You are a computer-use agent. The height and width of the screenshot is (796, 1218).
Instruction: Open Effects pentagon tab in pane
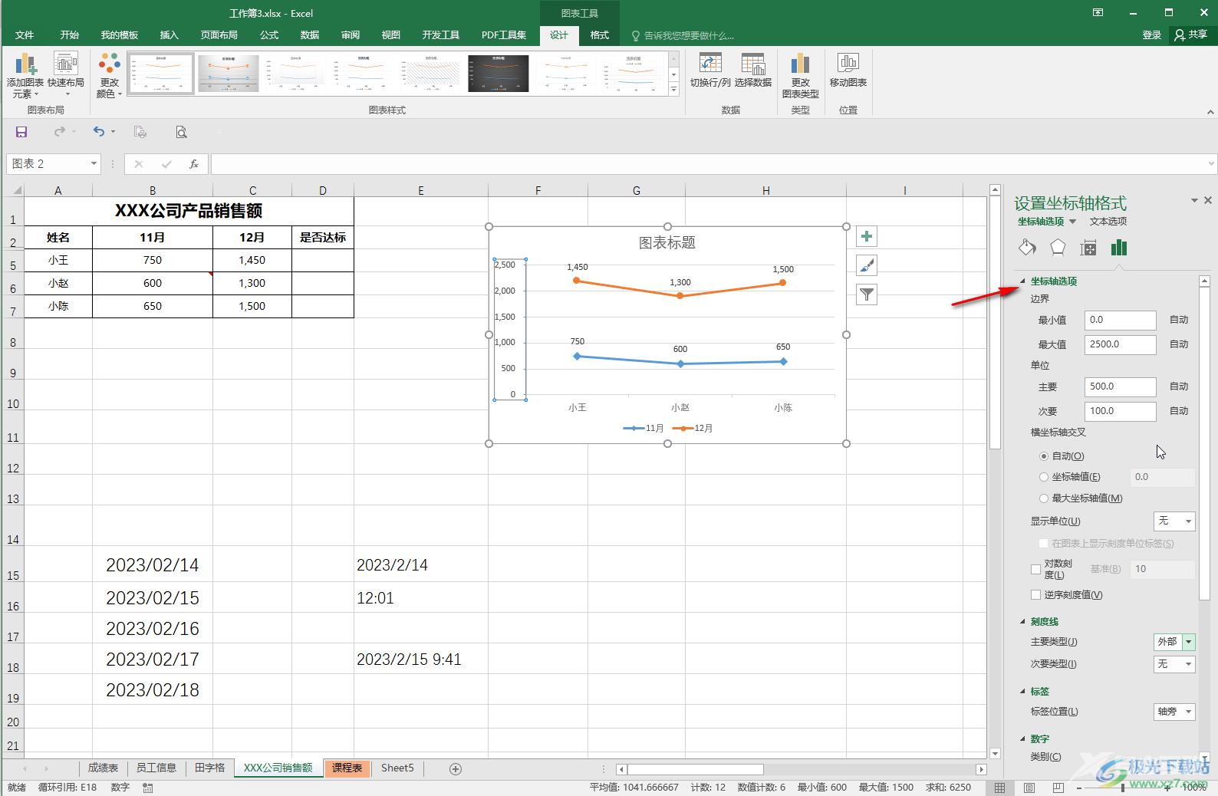(x=1058, y=247)
